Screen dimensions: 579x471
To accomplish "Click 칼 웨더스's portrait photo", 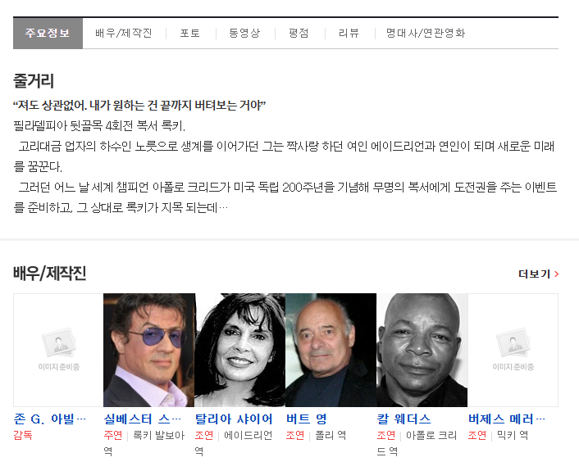I will [422, 350].
